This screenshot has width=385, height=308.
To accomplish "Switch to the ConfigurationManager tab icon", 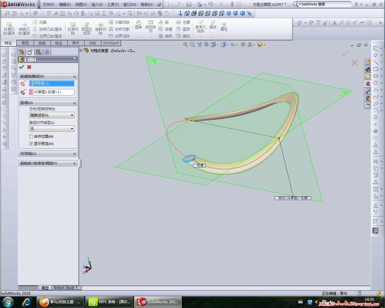I will [38, 52].
